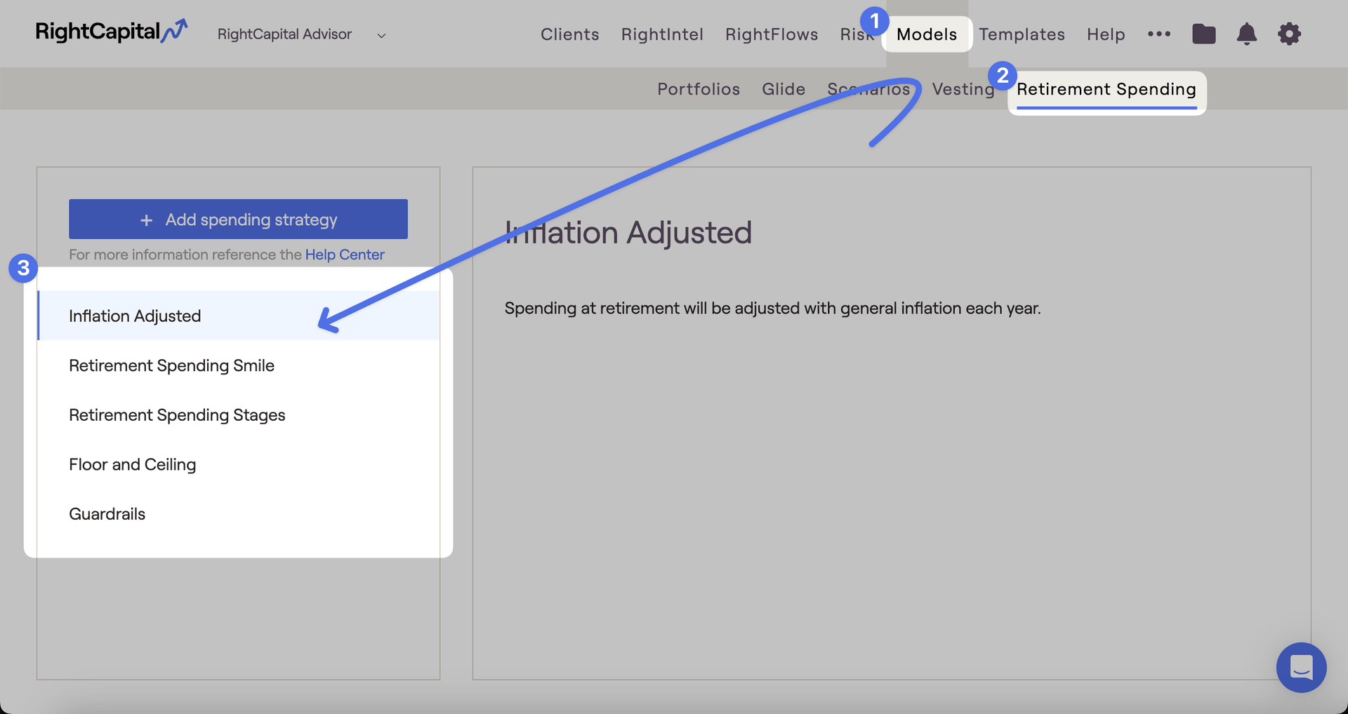Select Retirement Spending Stages strategy

coord(239,415)
